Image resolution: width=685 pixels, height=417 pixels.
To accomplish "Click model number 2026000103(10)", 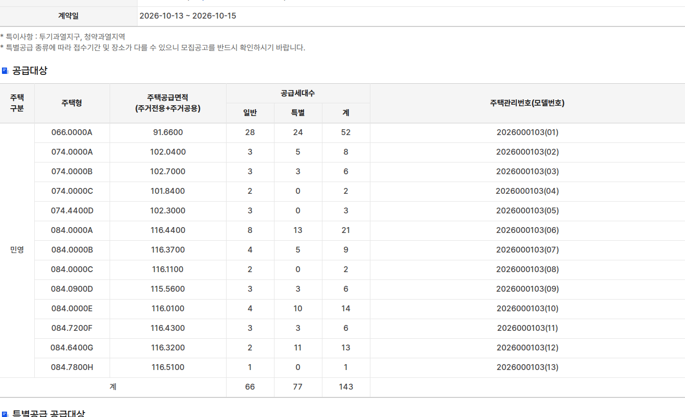I will (527, 309).
